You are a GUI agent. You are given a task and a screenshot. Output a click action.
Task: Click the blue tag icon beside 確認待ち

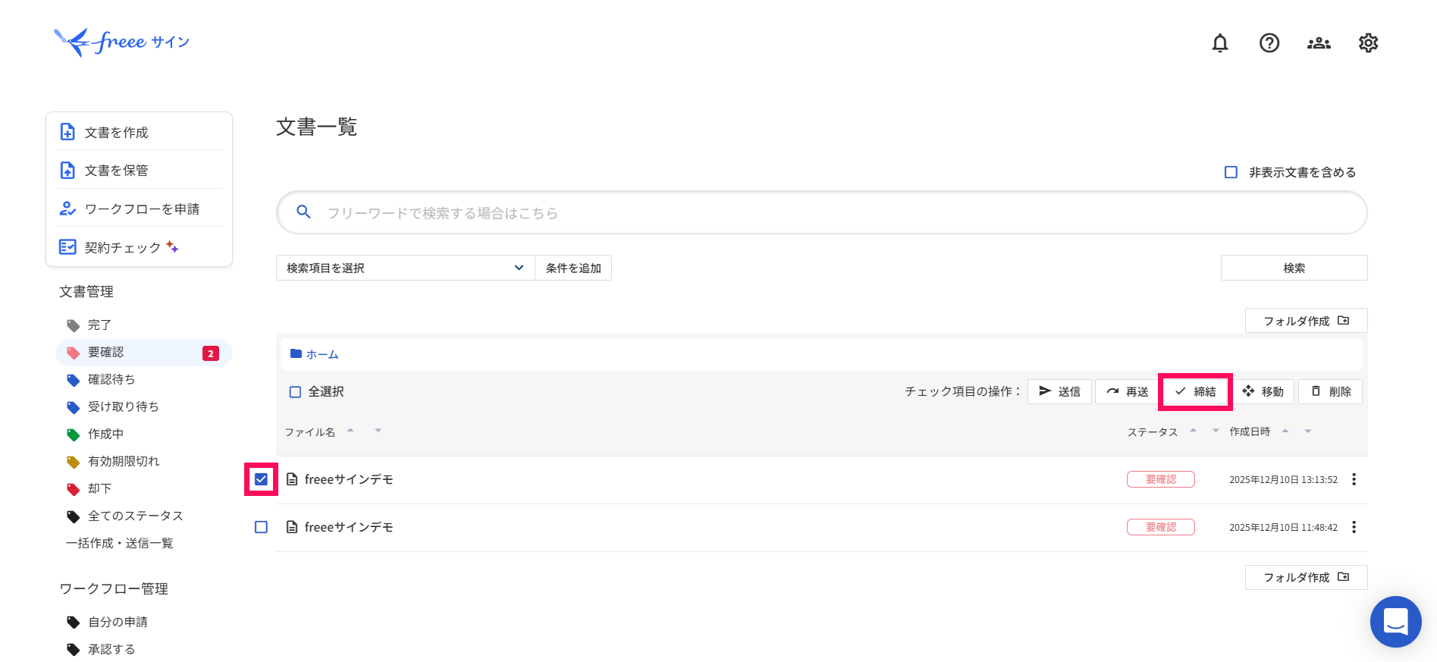click(x=73, y=380)
